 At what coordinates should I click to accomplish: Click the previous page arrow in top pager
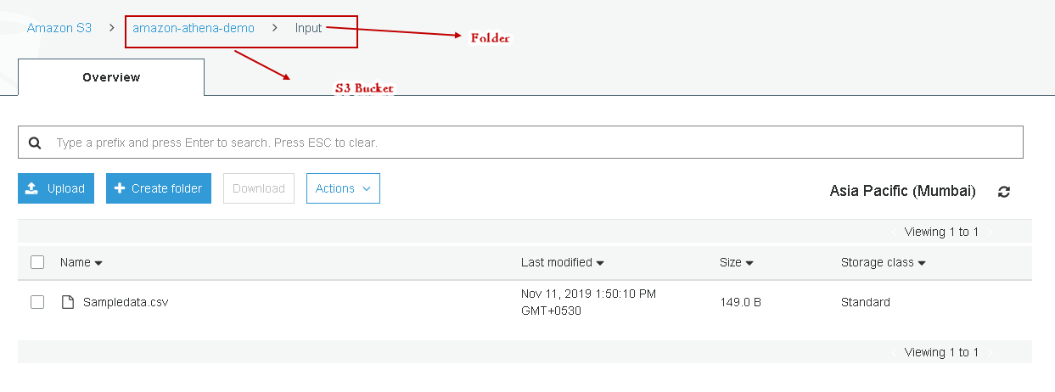tap(894, 232)
